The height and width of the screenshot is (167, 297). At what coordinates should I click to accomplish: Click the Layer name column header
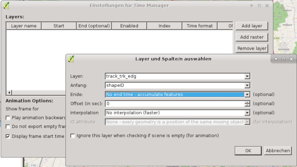pyautogui.click(x=24, y=26)
